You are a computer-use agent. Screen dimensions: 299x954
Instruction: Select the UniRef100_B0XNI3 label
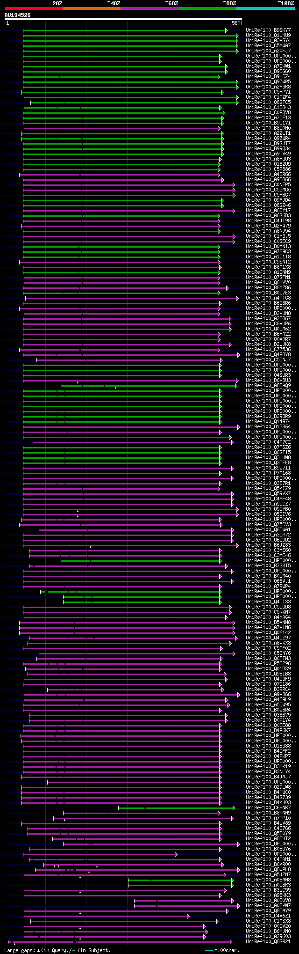268,246
